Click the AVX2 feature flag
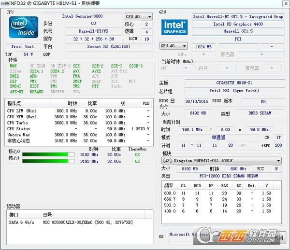This screenshot has height=250, width=290. [x=96, y=71]
